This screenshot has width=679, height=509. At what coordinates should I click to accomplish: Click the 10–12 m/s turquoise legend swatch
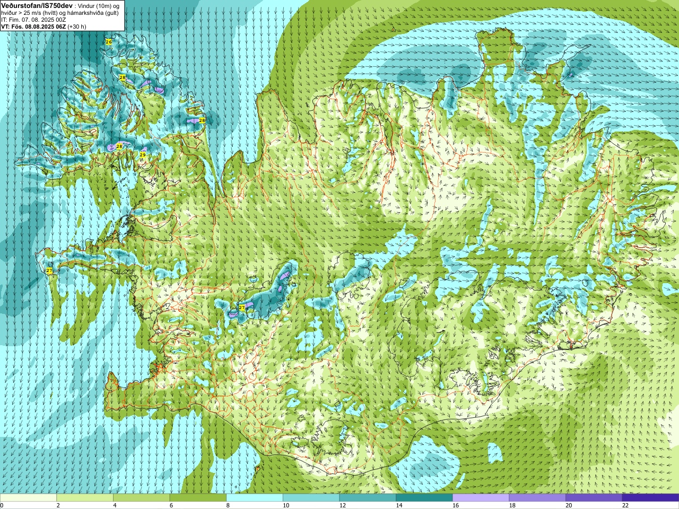(x=311, y=498)
